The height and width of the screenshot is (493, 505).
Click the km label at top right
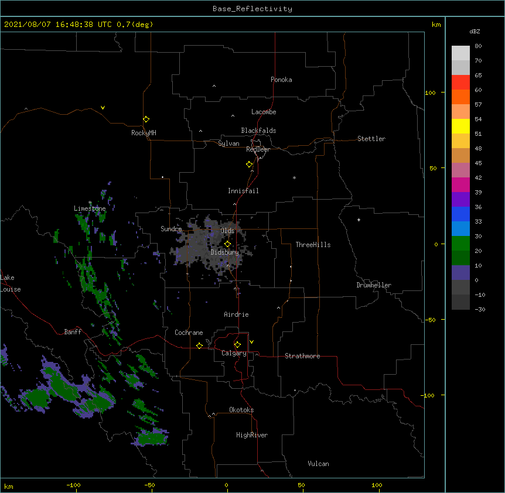[x=436, y=25]
